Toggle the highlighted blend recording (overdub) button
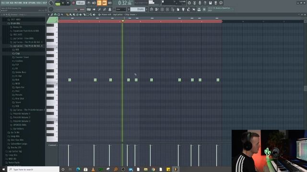Image resolution: width=307 pixels, height=172 pixels. 105,3
